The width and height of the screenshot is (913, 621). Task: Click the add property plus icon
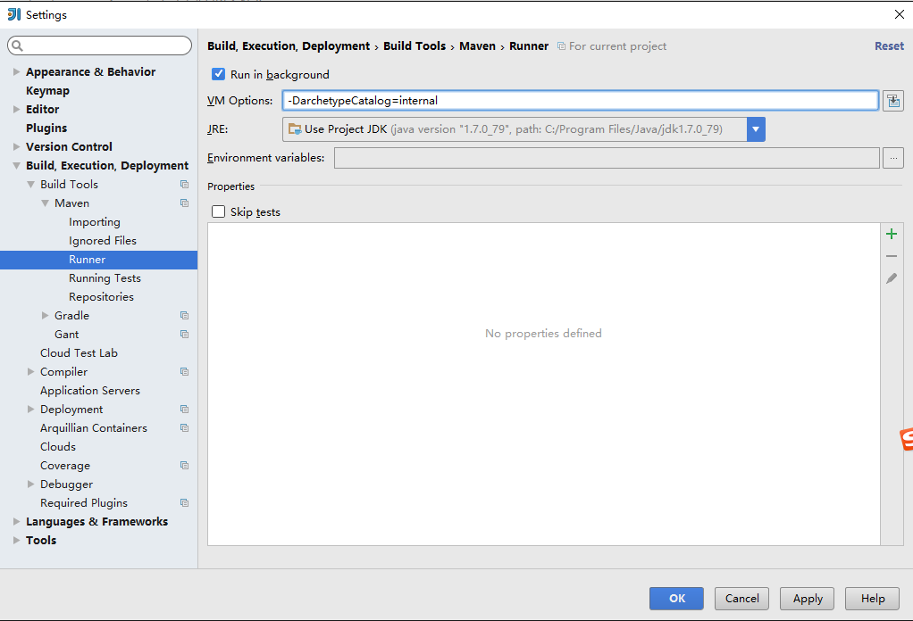891,235
